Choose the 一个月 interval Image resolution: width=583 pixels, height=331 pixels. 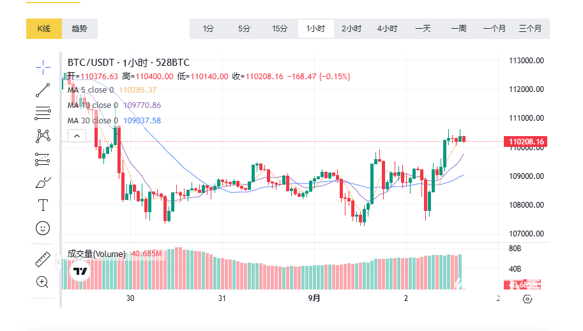pos(494,29)
